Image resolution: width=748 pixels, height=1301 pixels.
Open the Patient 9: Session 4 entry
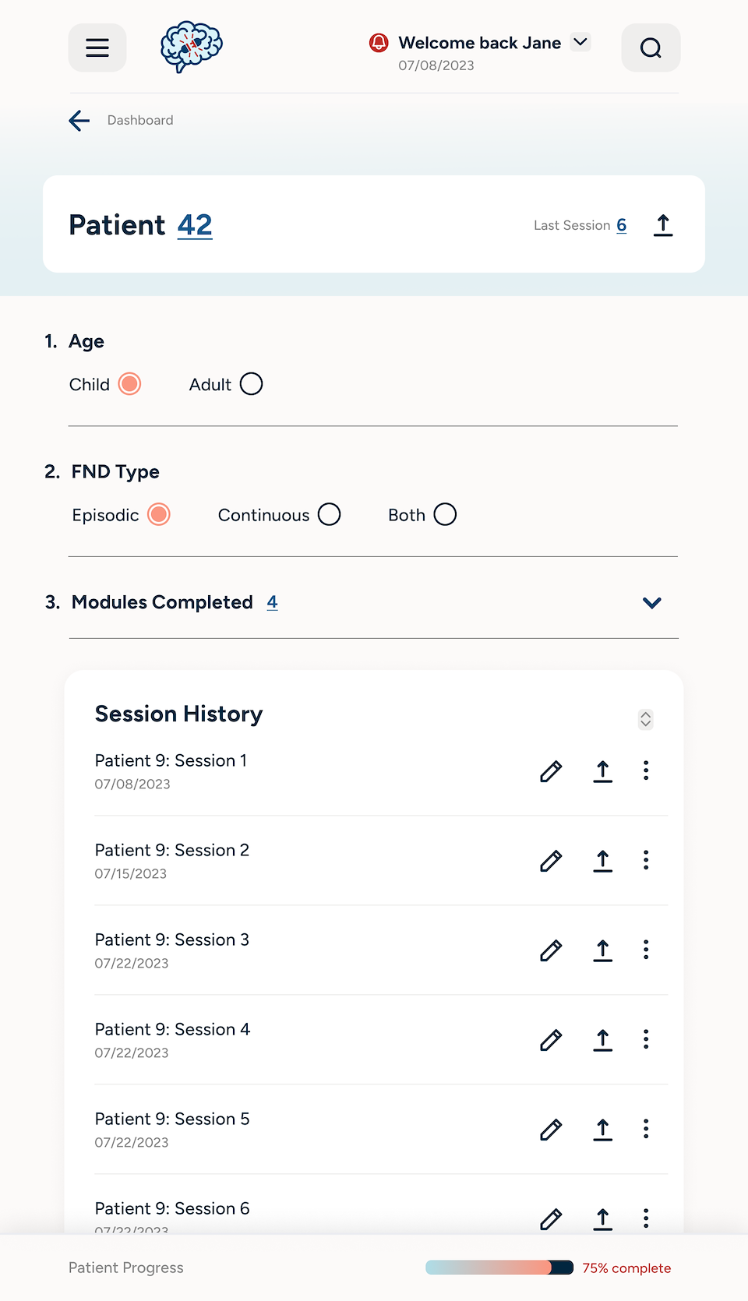pyautogui.click(x=172, y=1030)
